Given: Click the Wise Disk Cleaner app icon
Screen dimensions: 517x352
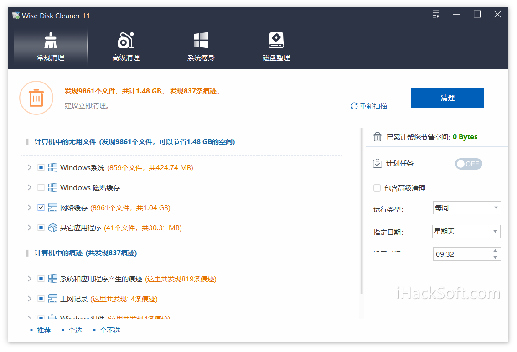Looking at the screenshot, I should 16,16.
